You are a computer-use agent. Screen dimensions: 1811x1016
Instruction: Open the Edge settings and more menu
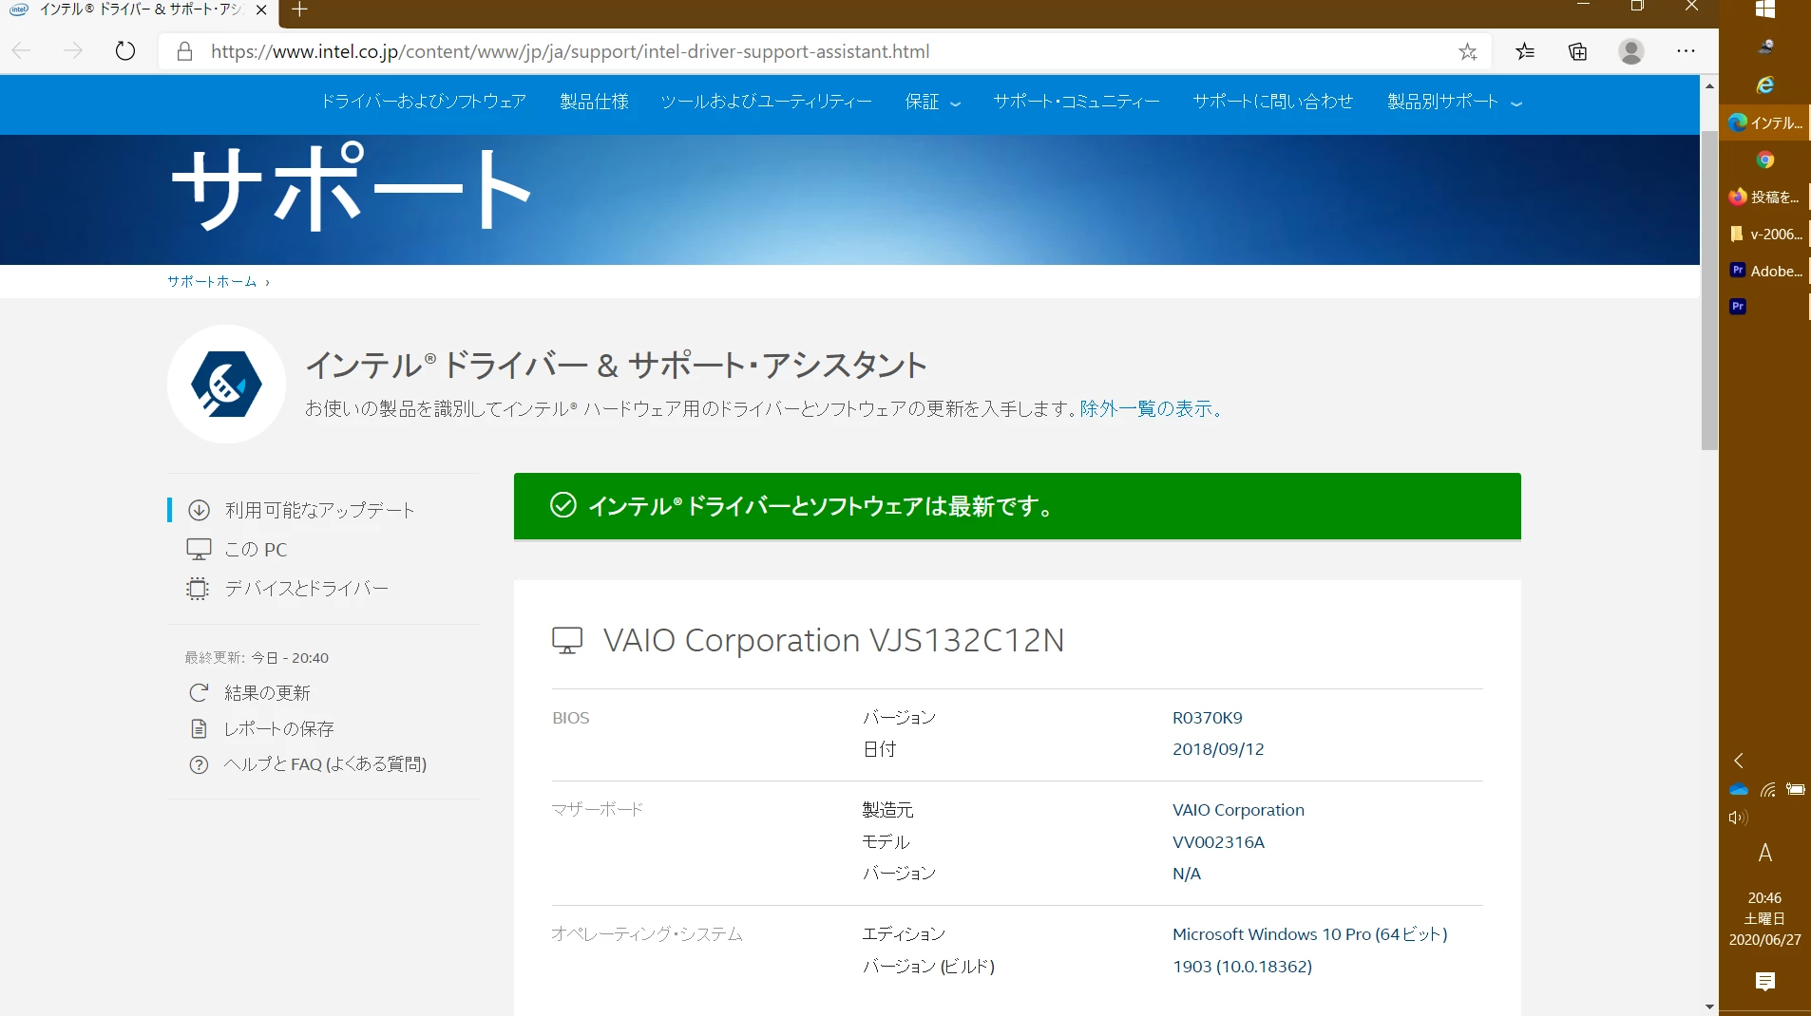(x=1686, y=51)
